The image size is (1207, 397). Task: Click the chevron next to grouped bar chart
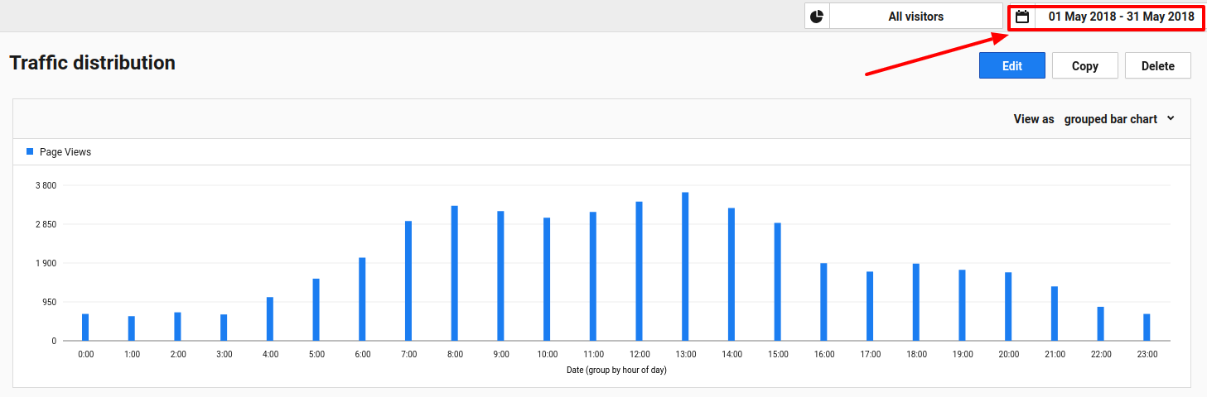pos(1171,118)
